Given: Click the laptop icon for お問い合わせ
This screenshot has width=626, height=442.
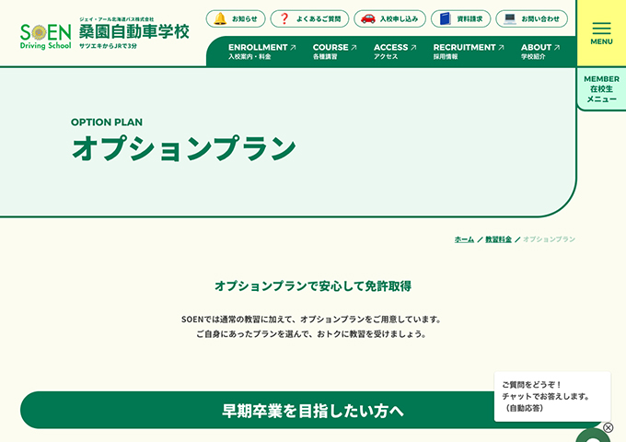Looking at the screenshot, I should (x=510, y=18).
